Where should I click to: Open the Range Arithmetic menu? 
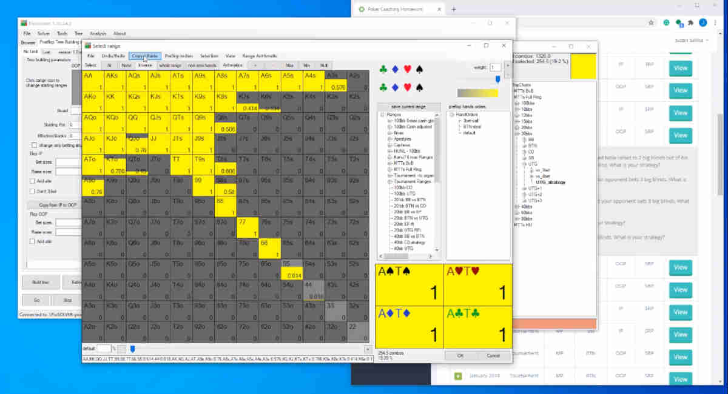260,56
